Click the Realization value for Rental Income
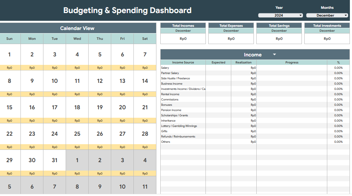352x196 pixels. [244, 94]
